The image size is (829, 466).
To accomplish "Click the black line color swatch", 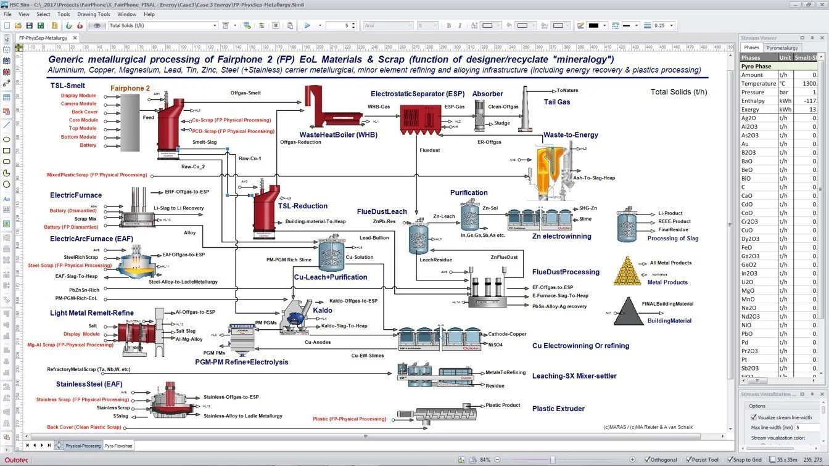I will [594, 25].
